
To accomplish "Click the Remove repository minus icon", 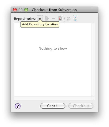I will click(x=53, y=19).
